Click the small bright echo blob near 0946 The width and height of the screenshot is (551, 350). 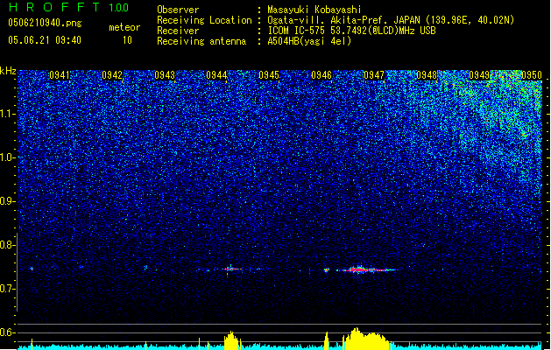pos(327,270)
